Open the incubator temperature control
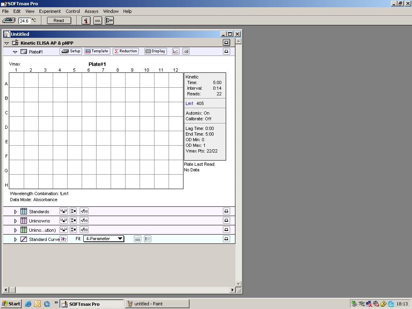Viewport: 412px width, 309px height. point(86,21)
